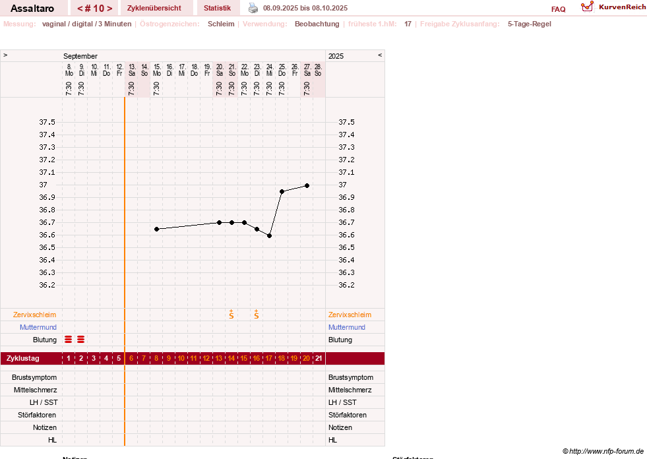The image size is (647, 459).
Task: Click cycle day 14 in Zyklustag row
Action: [231, 358]
